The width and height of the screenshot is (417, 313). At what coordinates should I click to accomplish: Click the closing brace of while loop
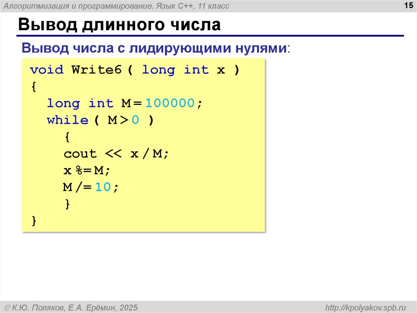[x=67, y=204]
